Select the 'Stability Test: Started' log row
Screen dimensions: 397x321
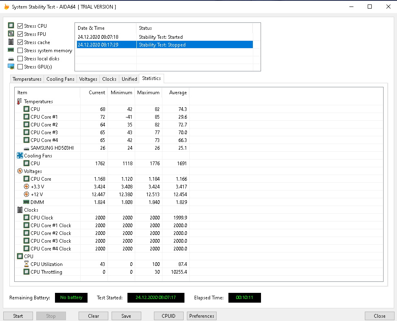click(165, 37)
